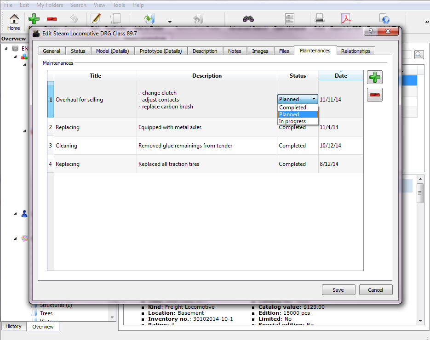Click the Save button
The height and width of the screenshot is (340, 430).
[x=338, y=290]
